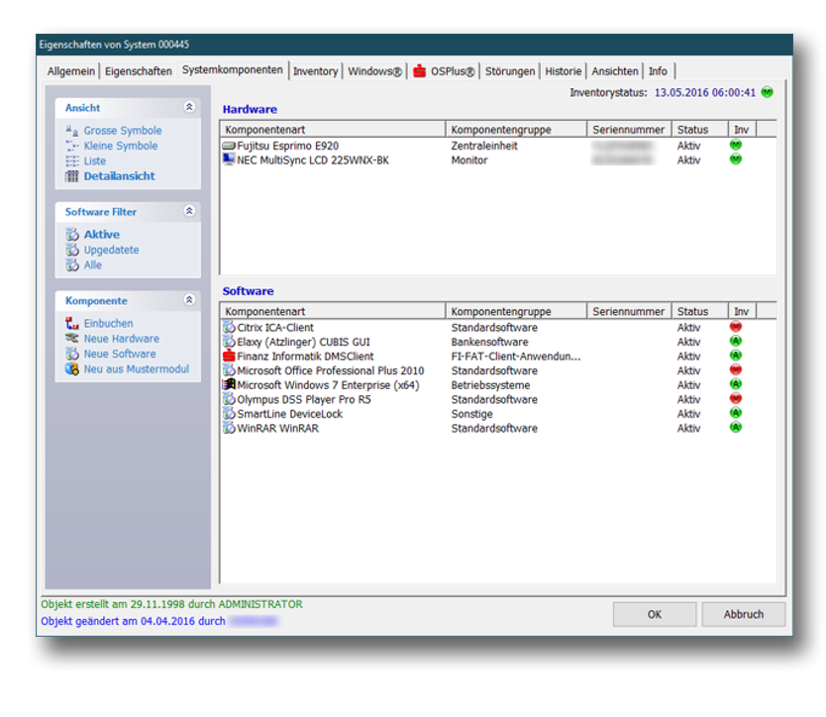Click the Abbruch button
The height and width of the screenshot is (717, 826).
coord(743,614)
